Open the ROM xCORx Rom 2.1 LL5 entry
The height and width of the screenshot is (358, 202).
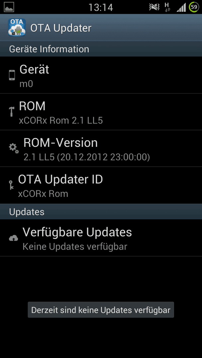pos(101,112)
